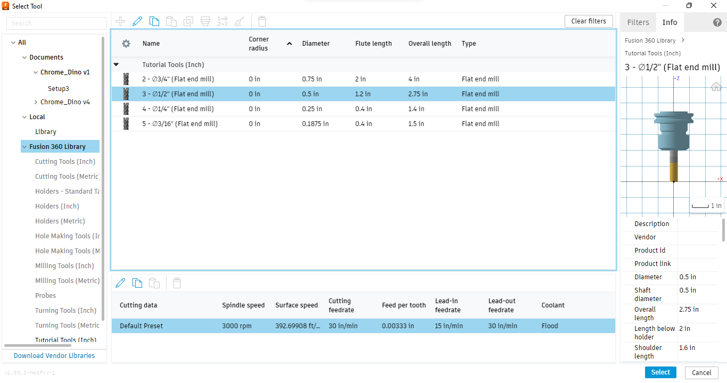Click the 3/16" flat end mill tool icon
Image resolution: width=727 pixels, height=383 pixels.
point(126,124)
